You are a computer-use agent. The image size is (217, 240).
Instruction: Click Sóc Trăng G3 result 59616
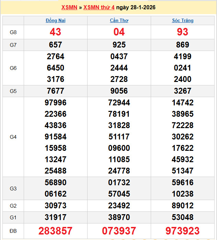click(182, 182)
